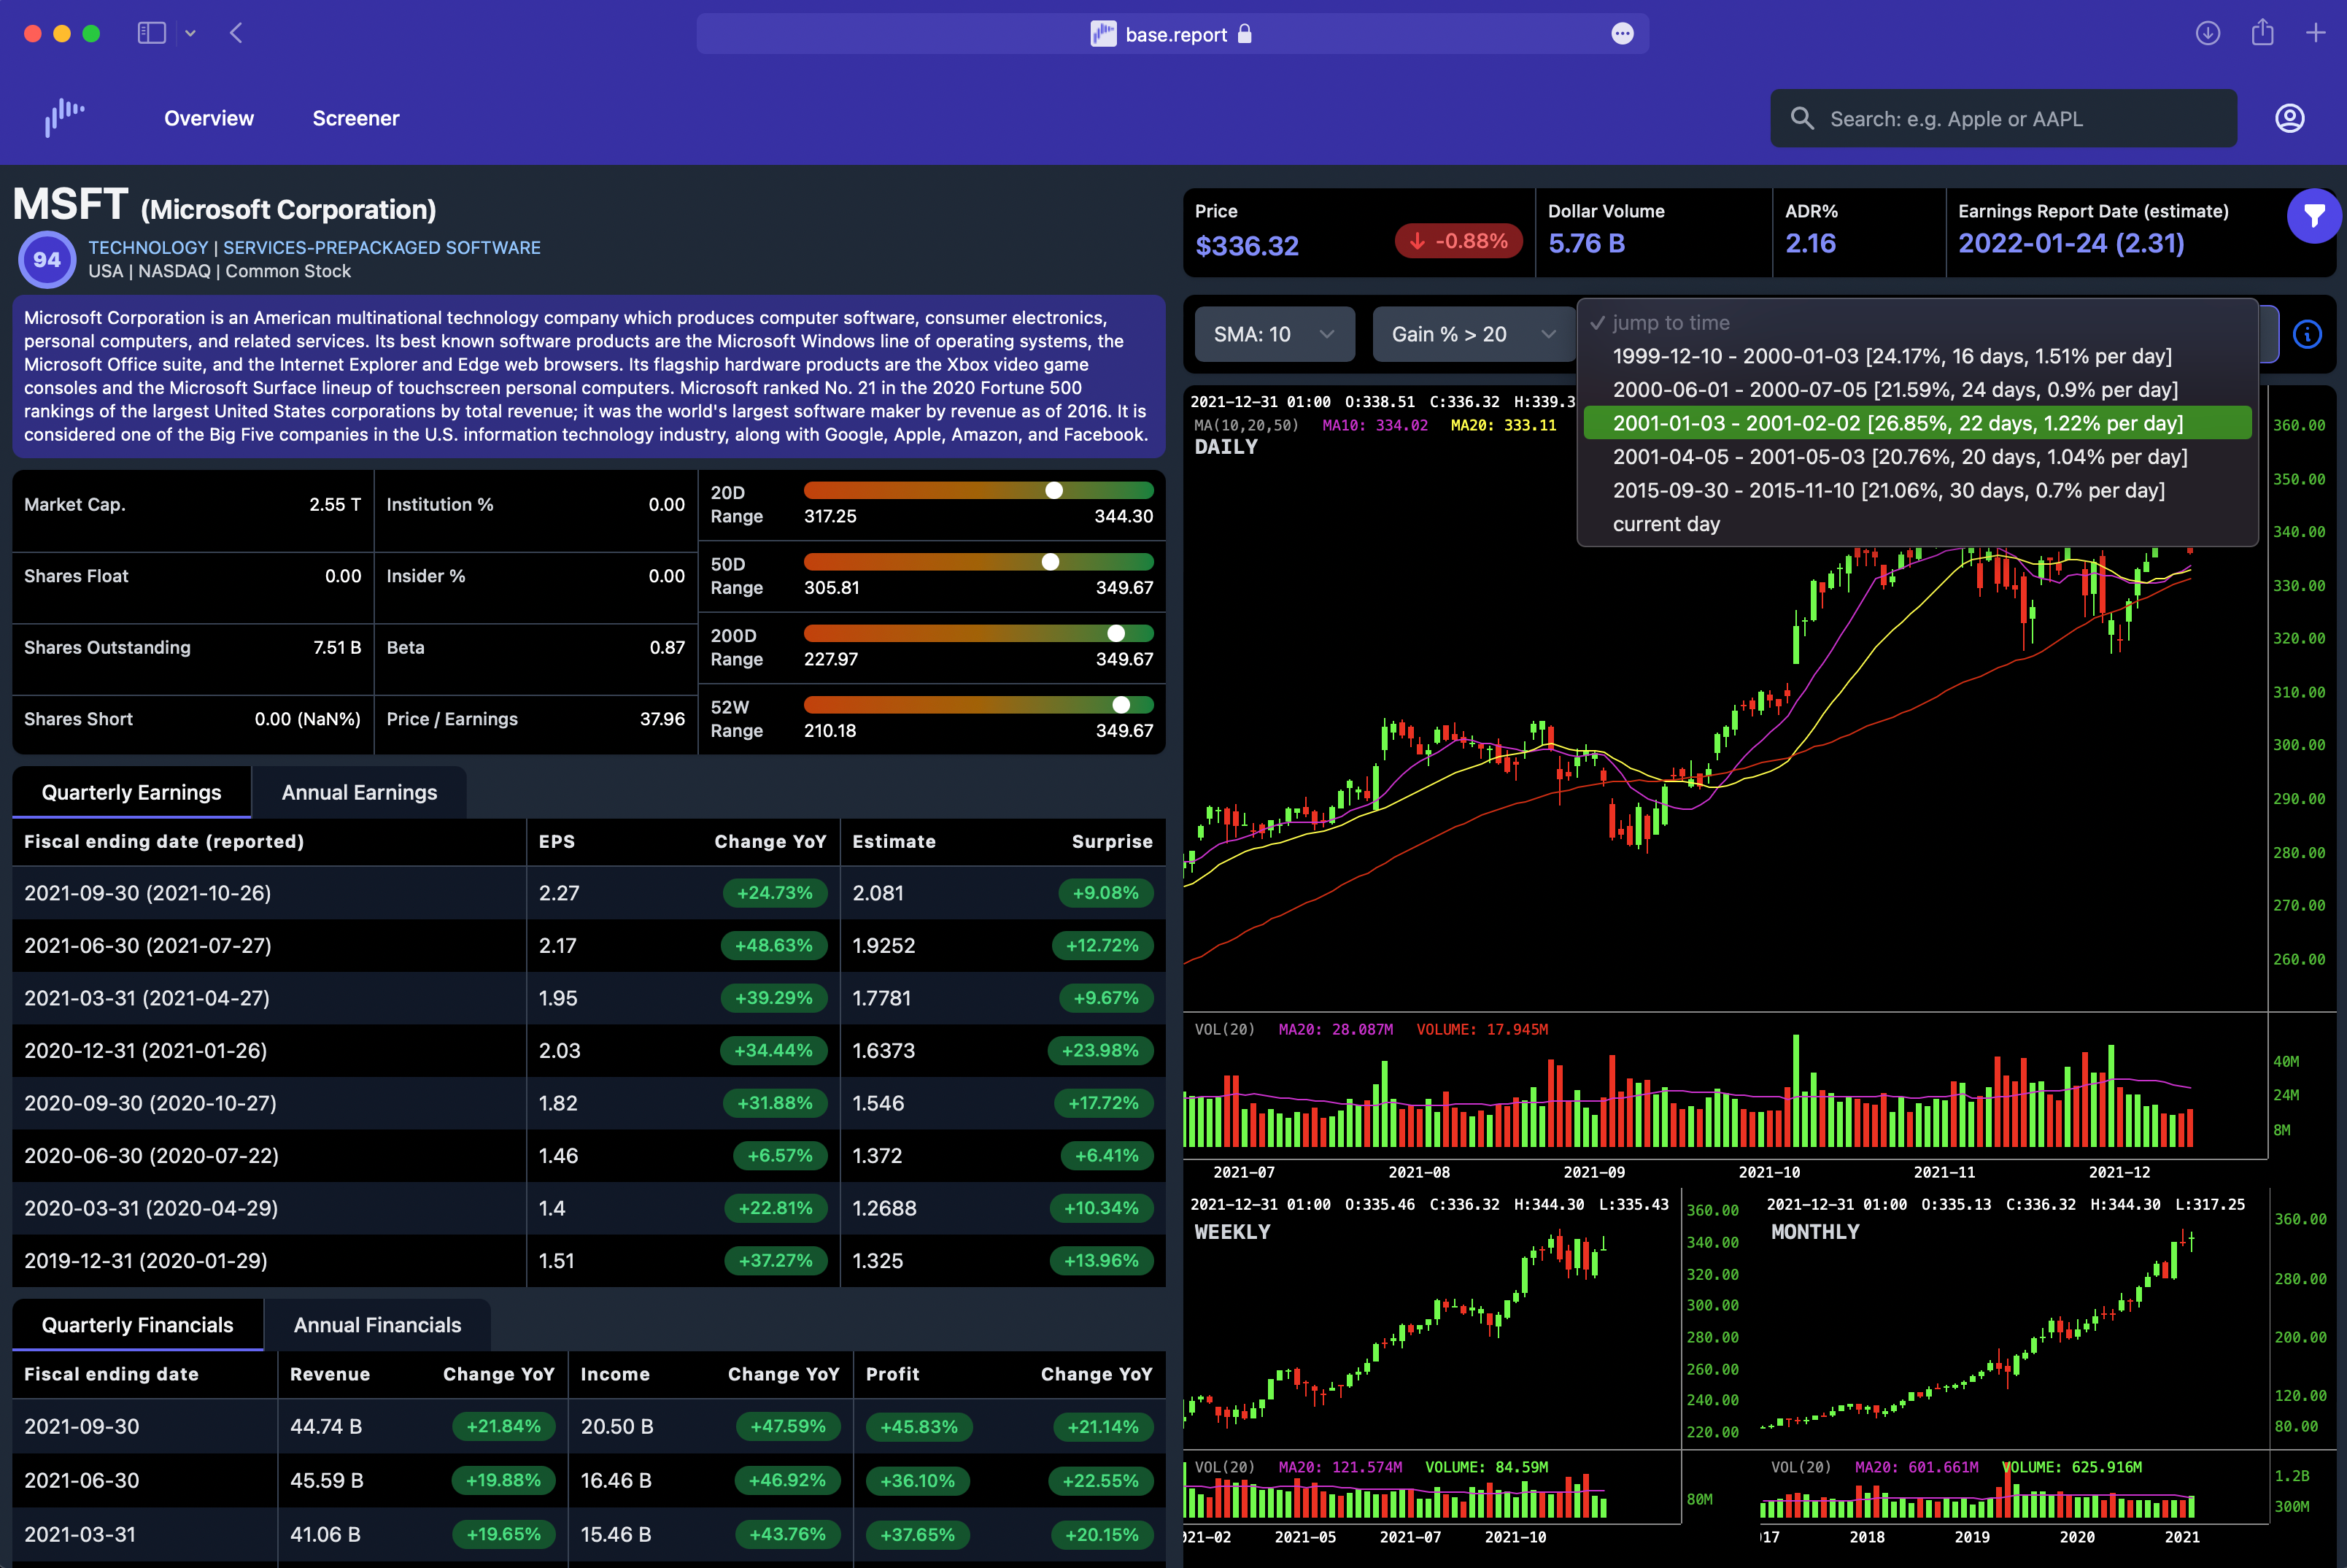The image size is (2347, 1568).
Task: Open a new browser tab
Action: pos(2315,33)
